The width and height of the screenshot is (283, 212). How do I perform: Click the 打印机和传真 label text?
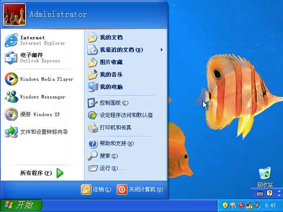[x=115, y=128]
